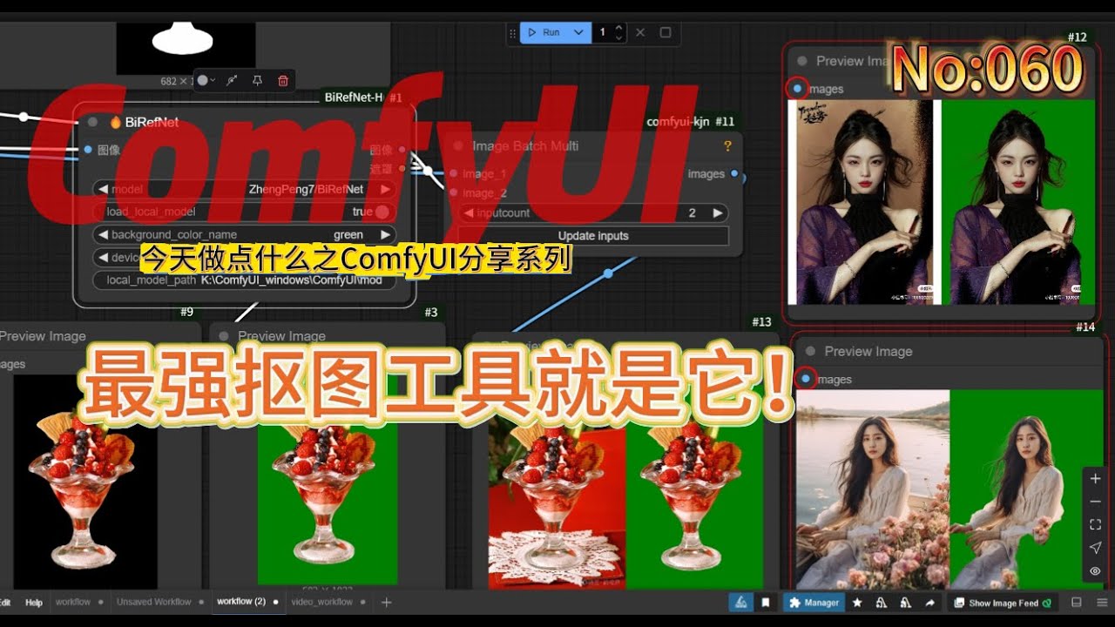Cancel the current run with the X icon
Screen dimensions: 1115x627
[x=640, y=32]
